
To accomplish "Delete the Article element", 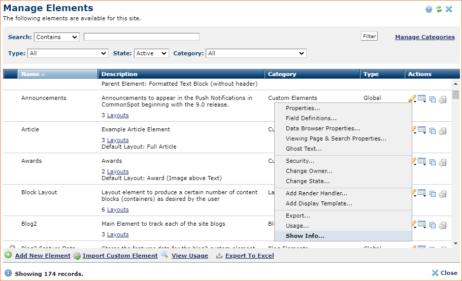I will coord(443,131).
